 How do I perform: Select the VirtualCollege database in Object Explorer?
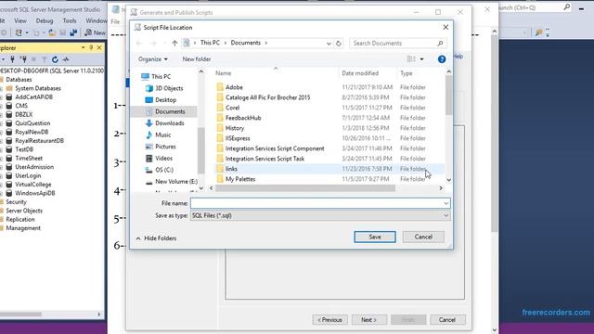pos(33,185)
